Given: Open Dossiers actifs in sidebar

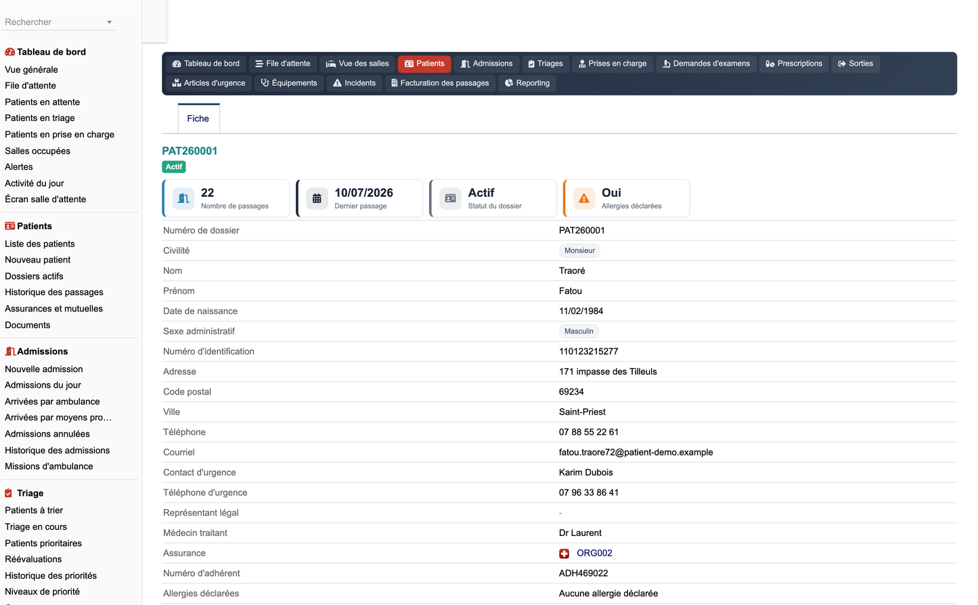Looking at the screenshot, I should [34, 277].
